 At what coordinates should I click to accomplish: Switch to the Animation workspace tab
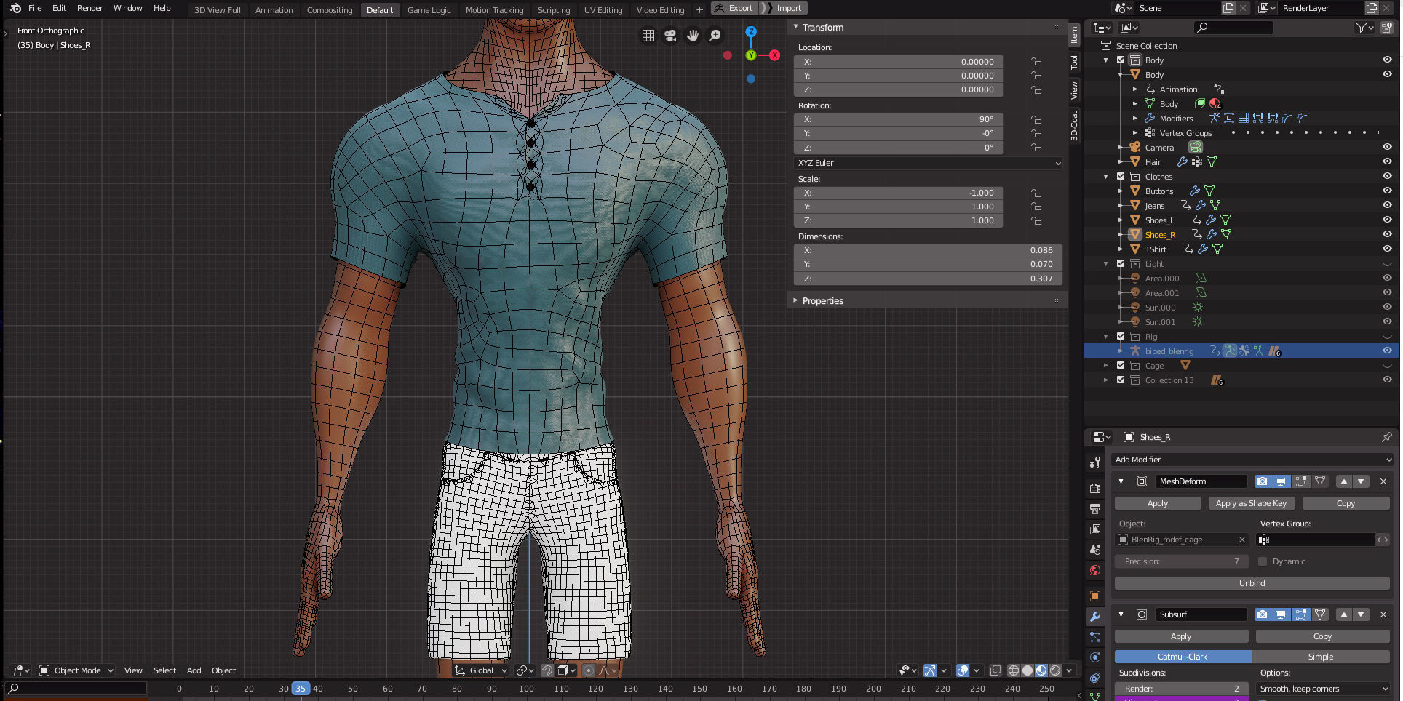point(274,10)
